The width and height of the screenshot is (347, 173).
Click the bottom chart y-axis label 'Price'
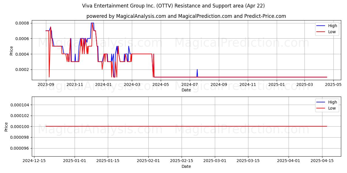(x=6, y=127)
